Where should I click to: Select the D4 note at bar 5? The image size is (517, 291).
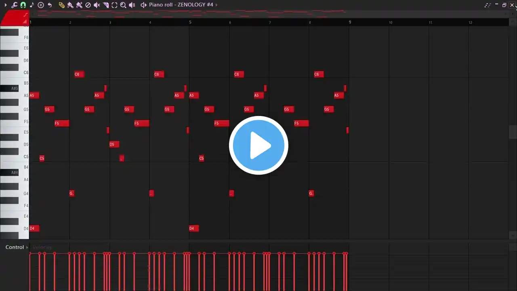click(194, 228)
